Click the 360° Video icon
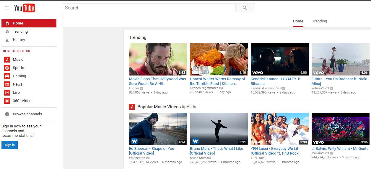 [x=7, y=101]
